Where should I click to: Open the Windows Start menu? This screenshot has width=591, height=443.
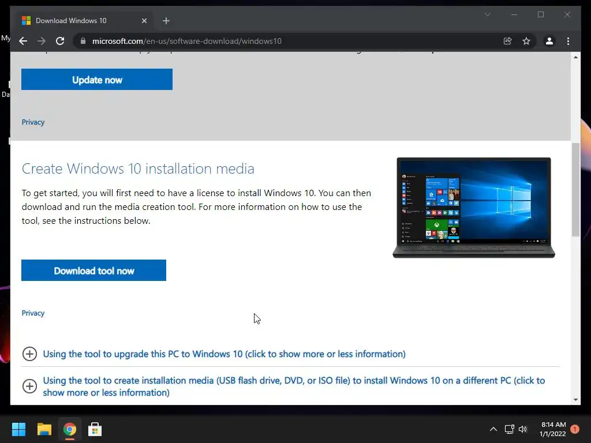click(18, 429)
